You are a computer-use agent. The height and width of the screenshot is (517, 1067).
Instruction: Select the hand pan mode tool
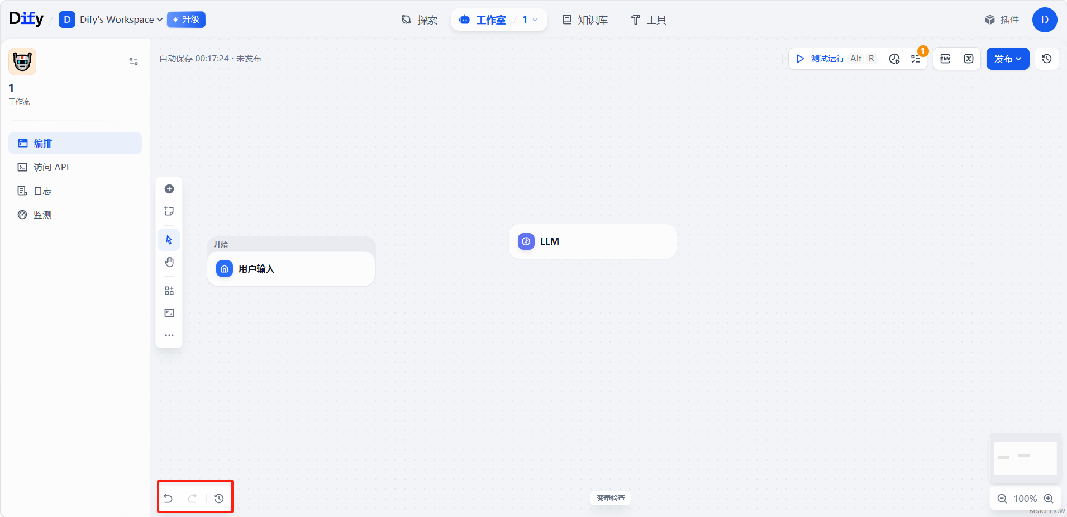pyautogui.click(x=169, y=262)
